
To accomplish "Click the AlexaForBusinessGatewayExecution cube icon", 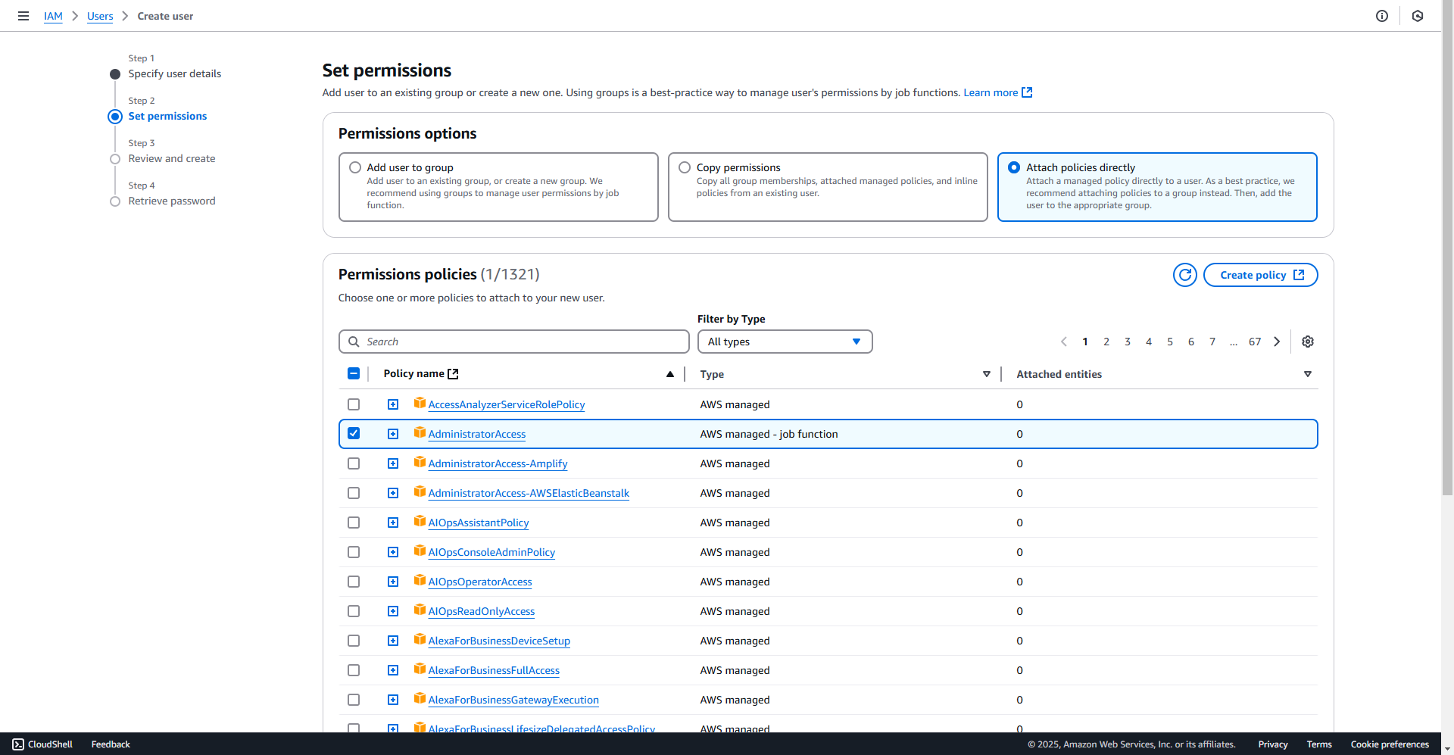I will click(420, 698).
